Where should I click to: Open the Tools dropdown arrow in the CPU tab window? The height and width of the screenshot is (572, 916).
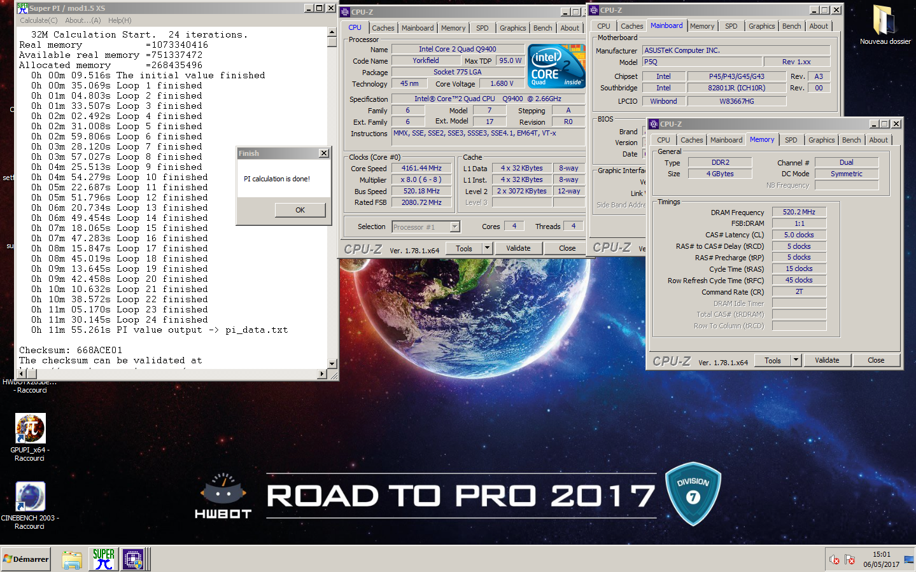point(487,248)
